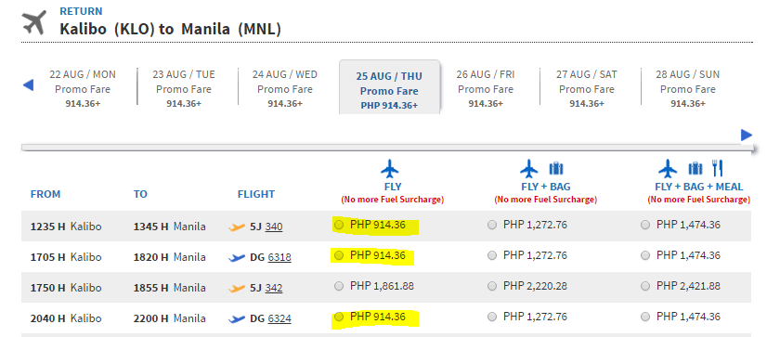Click the orange airline logo for flight 5J 342

[237, 289]
